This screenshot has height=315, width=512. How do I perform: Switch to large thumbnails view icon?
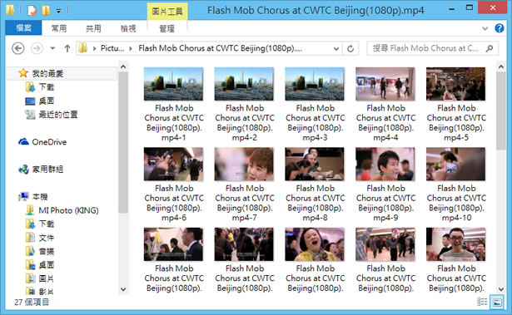click(497, 302)
